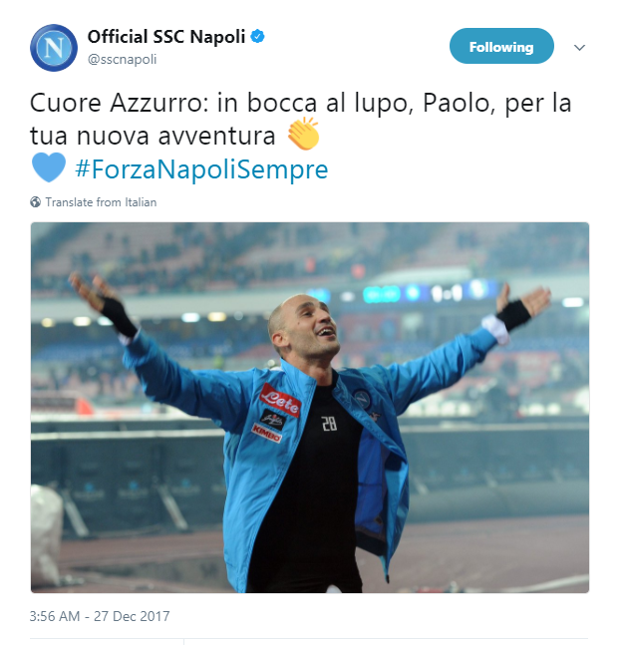Screen dimensions: 626x645
Task: Select Translate from Italian
Action: tap(101, 202)
